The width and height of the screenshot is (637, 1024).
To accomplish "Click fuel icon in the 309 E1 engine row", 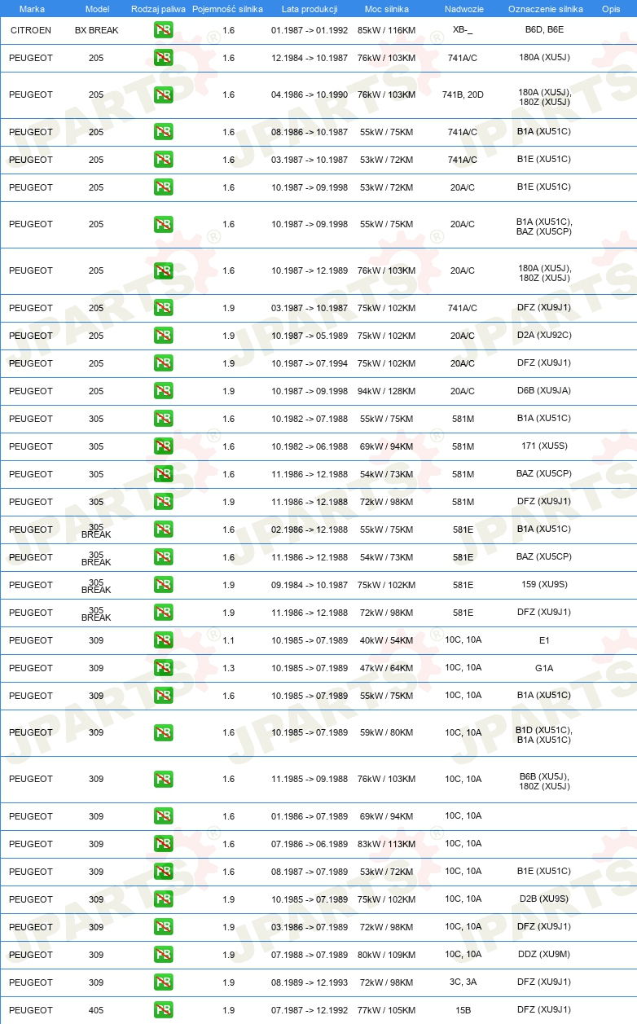I will pos(163,640).
